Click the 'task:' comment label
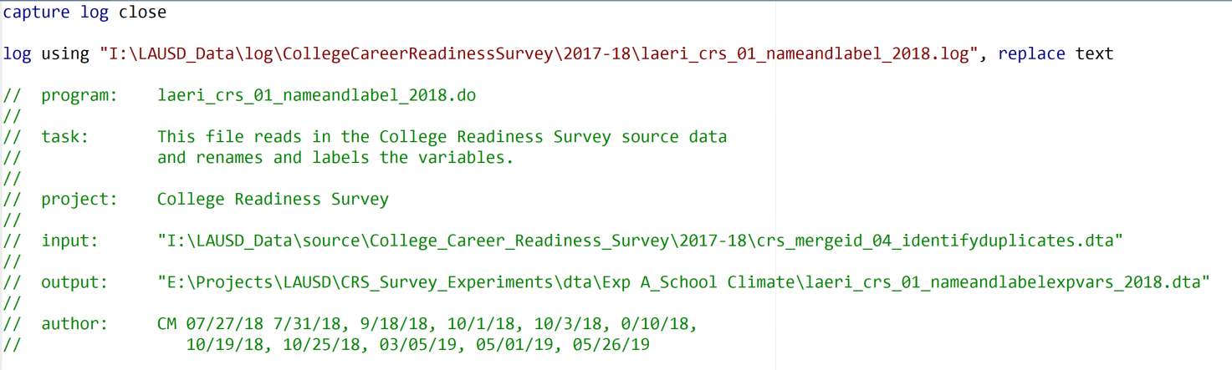The image size is (1232, 370). [x=65, y=137]
